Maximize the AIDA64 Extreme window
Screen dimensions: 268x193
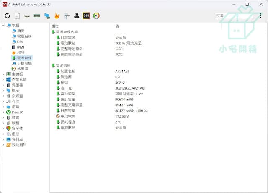coord(247,5)
